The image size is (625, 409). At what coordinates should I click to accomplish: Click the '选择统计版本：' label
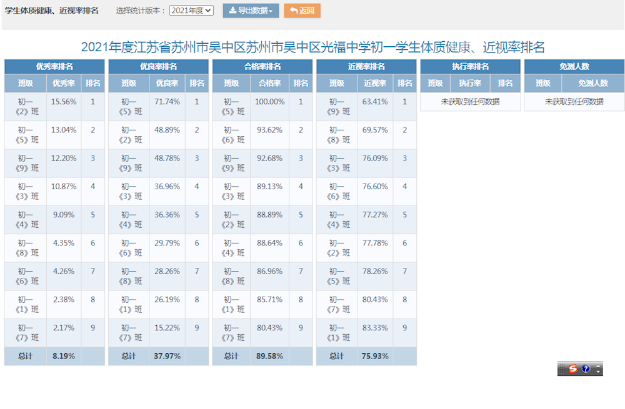[141, 11]
